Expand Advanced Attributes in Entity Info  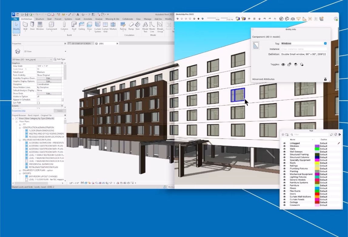tap(263, 79)
